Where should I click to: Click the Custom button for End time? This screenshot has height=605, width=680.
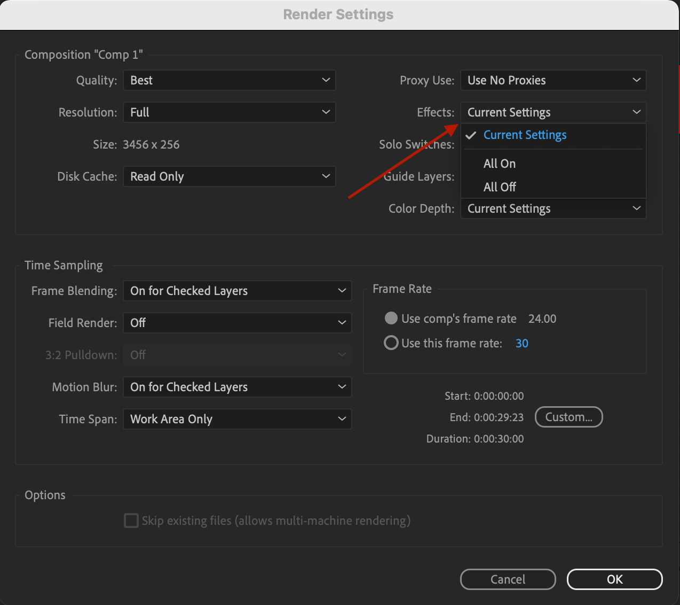click(568, 417)
